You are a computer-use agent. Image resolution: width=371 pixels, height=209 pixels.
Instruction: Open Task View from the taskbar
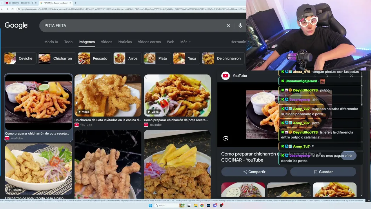point(189,206)
